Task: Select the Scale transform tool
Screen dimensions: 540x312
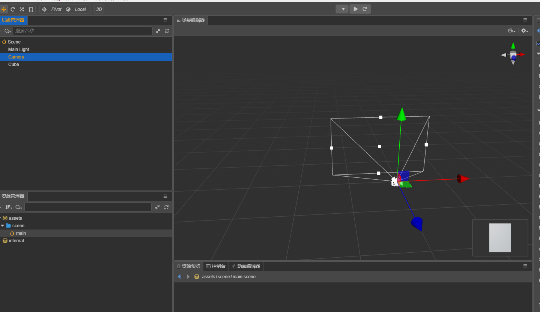Action: (x=22, y=9)
